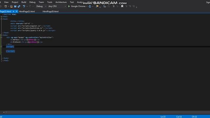
Task: Click the Ln 15 status indicator
Action: pos(163,117)
